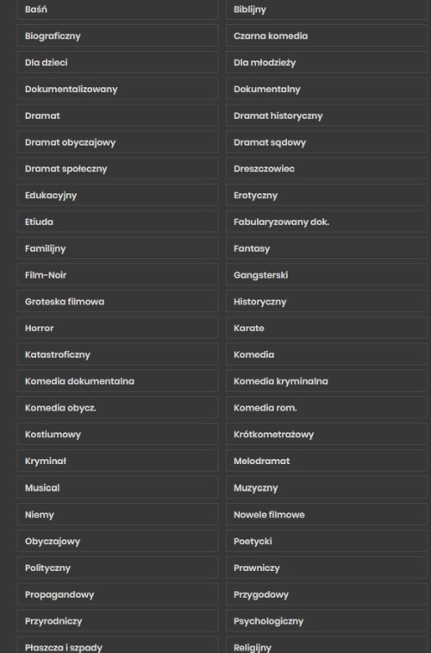Select the Musical genre
This screenshot has width=431, height=653.
[118, 487]
